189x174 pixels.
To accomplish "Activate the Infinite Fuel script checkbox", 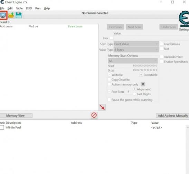I will [x=2, y=127].
